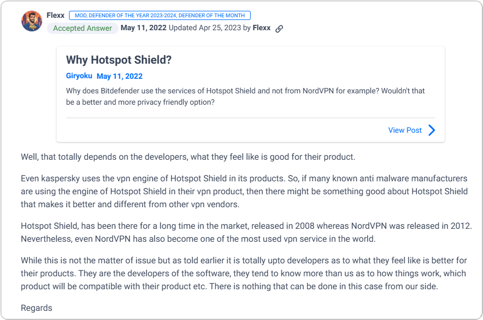The image size is (483, 320).
Task: Click the paragraph starting "Hotspot Shield, has been"
Action: click(246, 232)
